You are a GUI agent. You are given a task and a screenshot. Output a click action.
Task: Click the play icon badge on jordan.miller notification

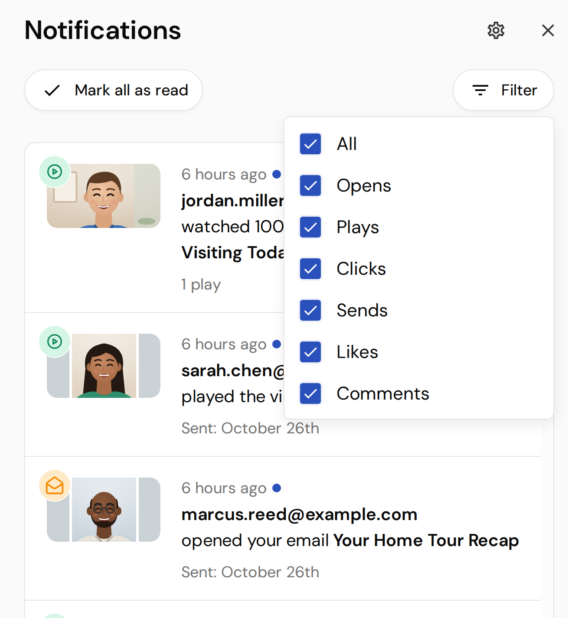click(x=55, y=172)
